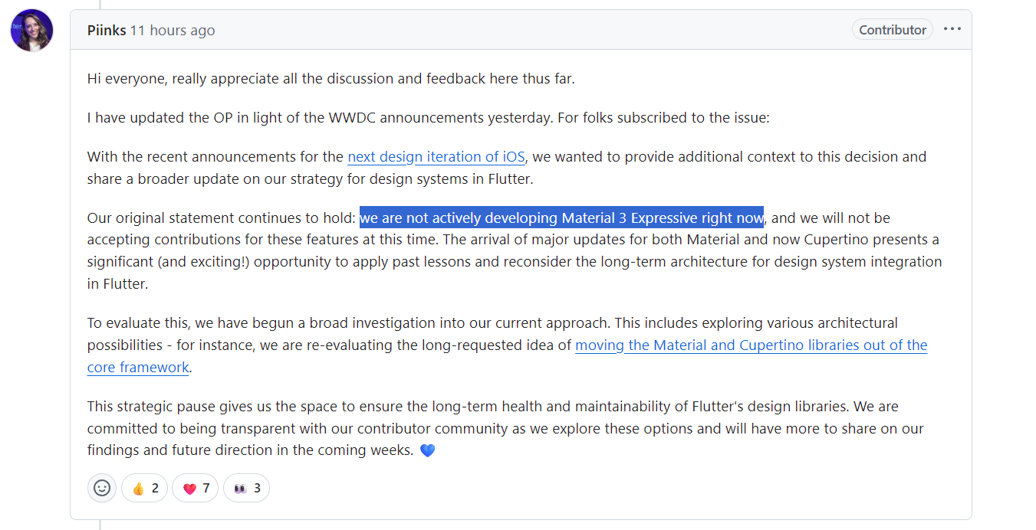
Task: Toggle the thumbs up reaction with count 2
Action: click(x=144, y=488)
